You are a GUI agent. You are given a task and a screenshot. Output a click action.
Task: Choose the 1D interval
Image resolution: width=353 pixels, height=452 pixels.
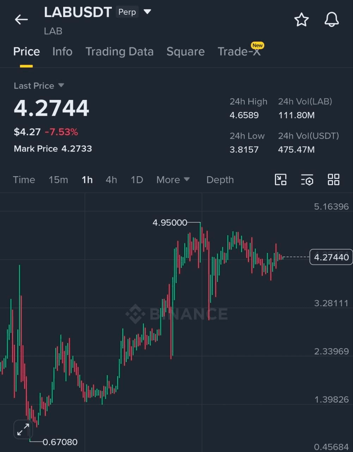click(x=137, y=180)
